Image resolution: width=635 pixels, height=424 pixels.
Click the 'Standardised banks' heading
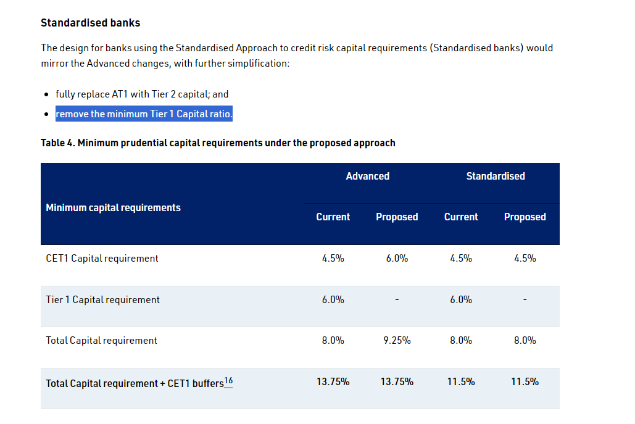click(x=90, y=23)
